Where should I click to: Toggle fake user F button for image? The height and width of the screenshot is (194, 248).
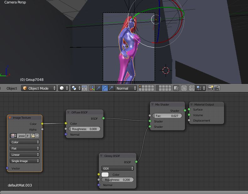[28, 136]
